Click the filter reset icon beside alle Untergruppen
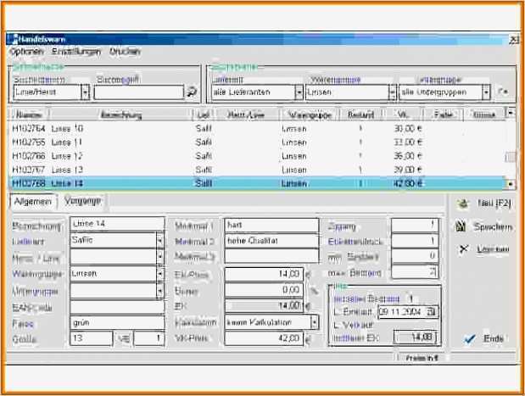Image resolution: width=525 pixels, height=396 pixels. click(503, 92)
